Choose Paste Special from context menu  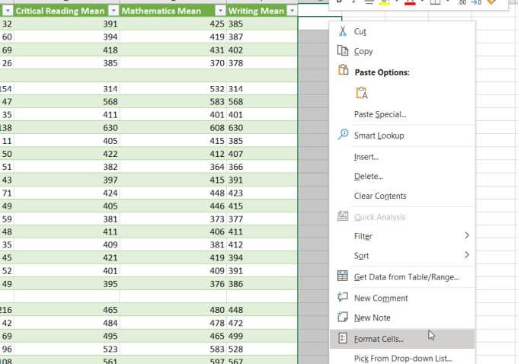[x=380, y=114]
